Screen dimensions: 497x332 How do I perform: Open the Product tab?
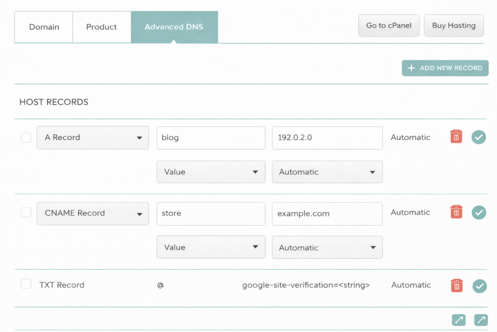click(101, 27)
